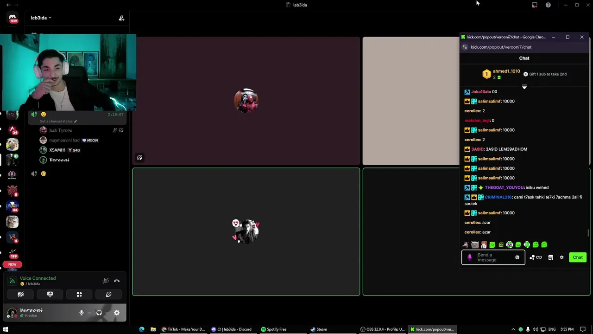593x334 pixels.
Task: Click Kick chat voice message microphone
Action: click(469, 257)
